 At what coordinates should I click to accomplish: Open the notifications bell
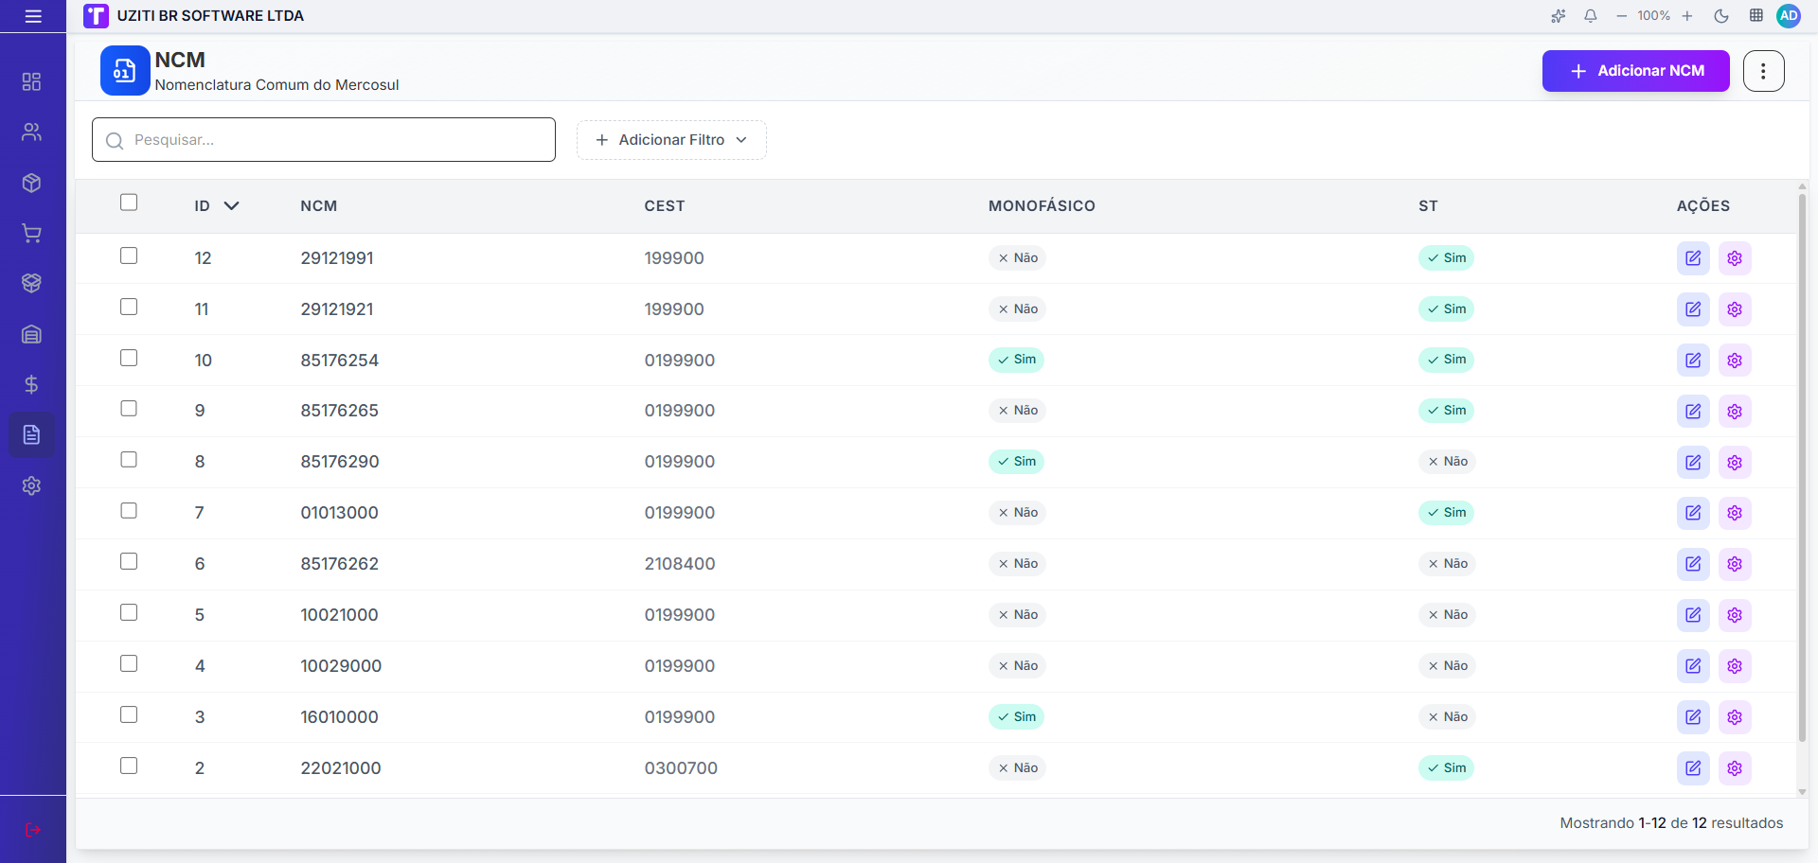[x=1591, y=16]
